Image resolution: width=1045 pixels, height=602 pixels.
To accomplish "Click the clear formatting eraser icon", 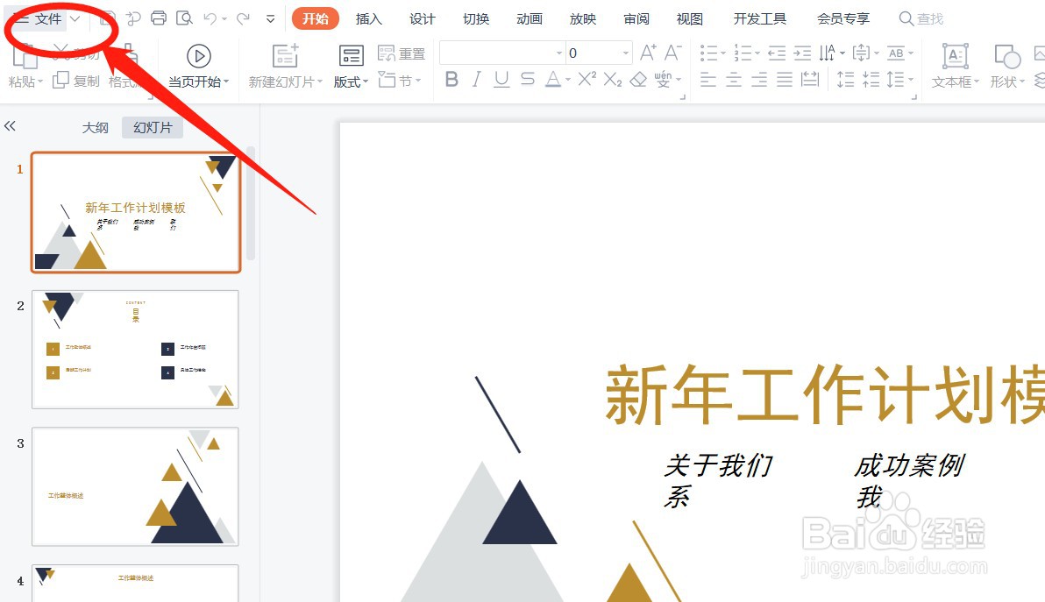I will pyautogui.click(x=638, y=80).
